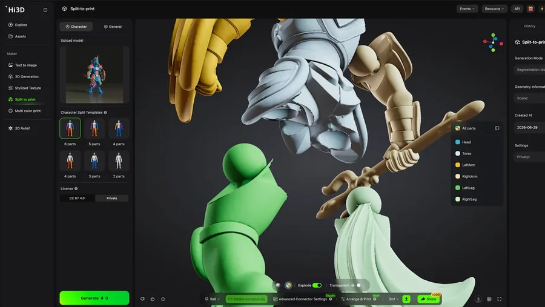Collapse the left sidebar panel icon
545x307 pixels.
tap(45, 10)
